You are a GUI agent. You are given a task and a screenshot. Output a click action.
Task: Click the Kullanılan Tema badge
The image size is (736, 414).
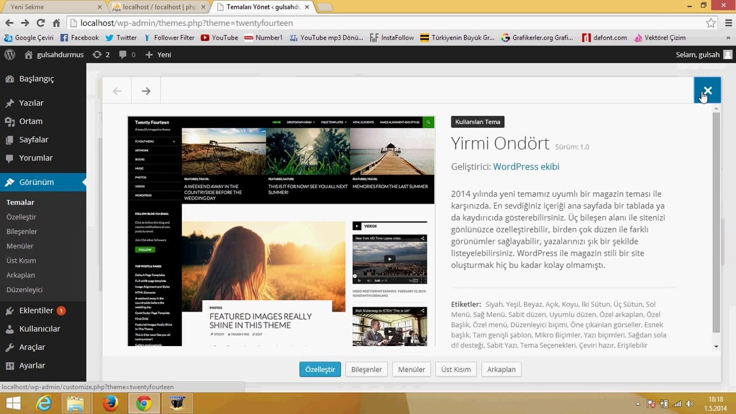click(x=478, y=122)
